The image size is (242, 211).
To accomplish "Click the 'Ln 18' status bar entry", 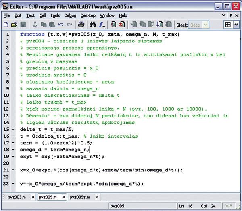I will tap(186, 206).
